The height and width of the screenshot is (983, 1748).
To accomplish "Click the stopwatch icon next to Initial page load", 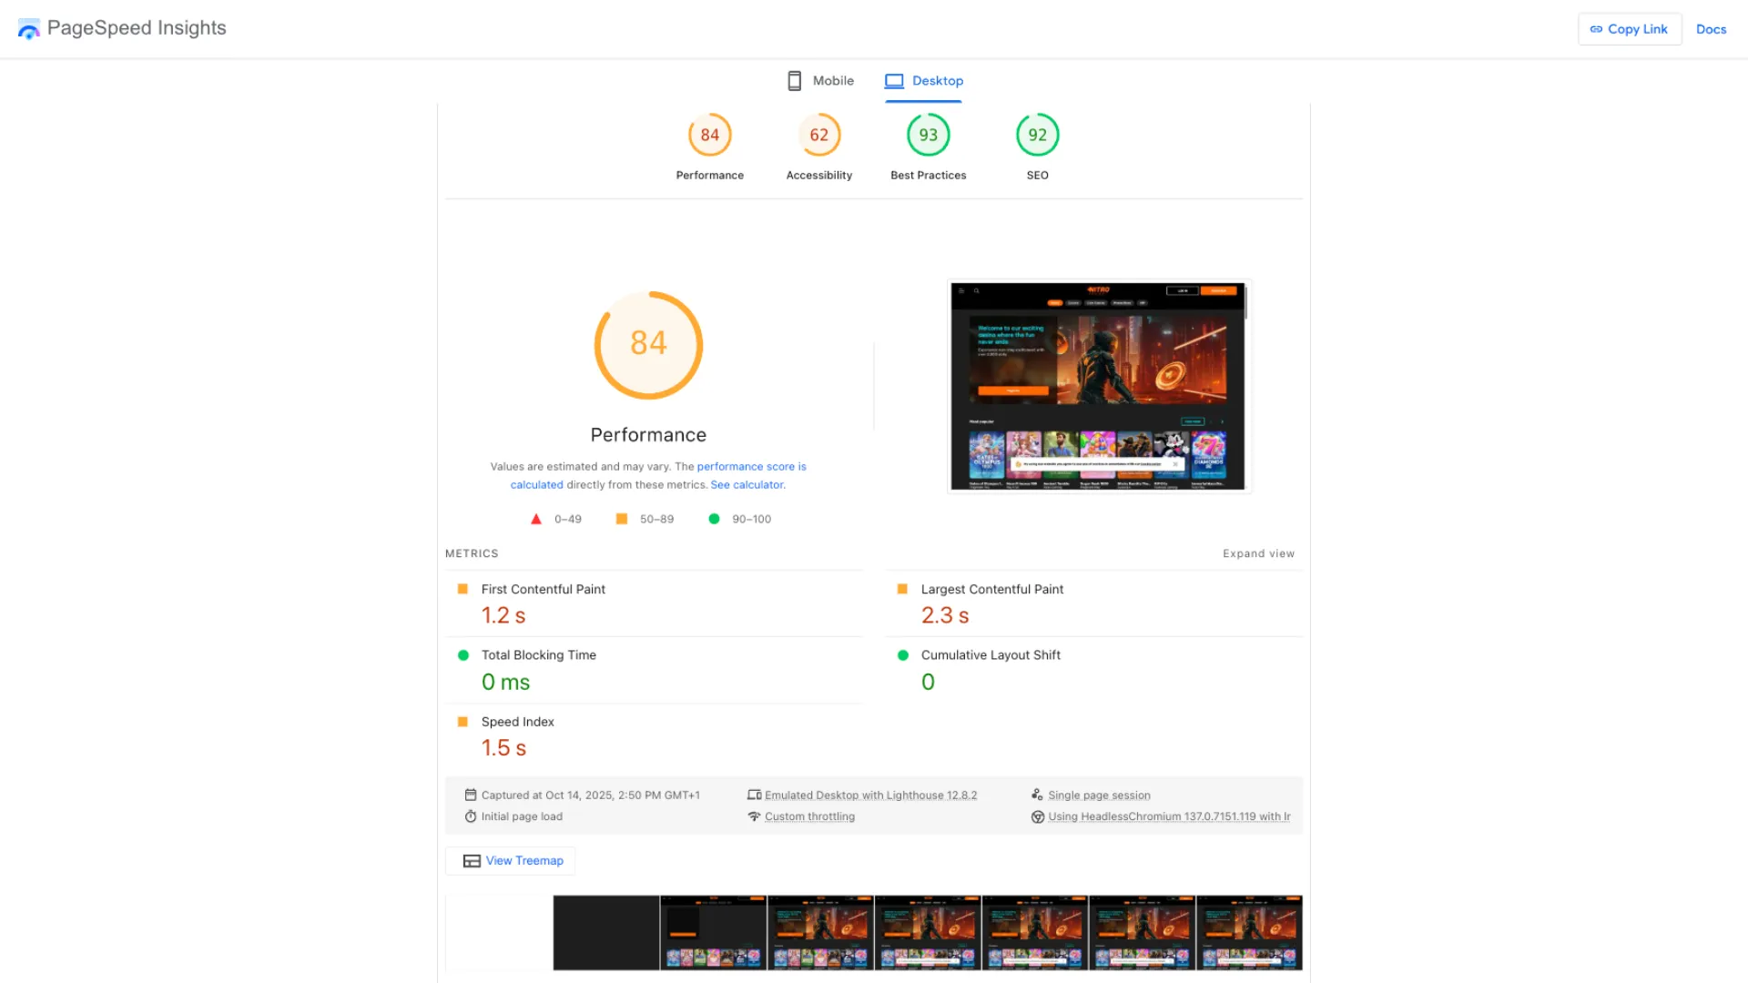I will [471, 816].
